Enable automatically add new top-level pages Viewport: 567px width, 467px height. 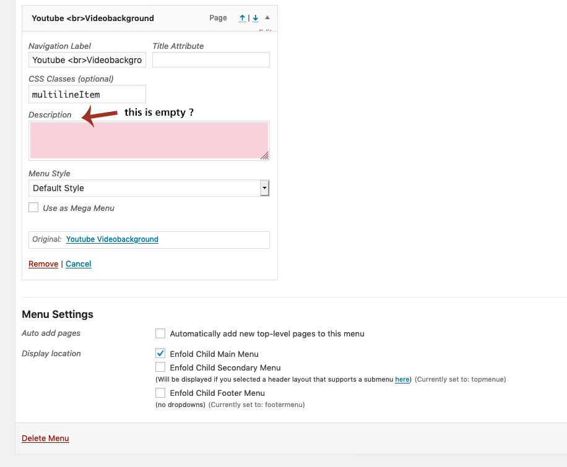click(x=160, y=333)
